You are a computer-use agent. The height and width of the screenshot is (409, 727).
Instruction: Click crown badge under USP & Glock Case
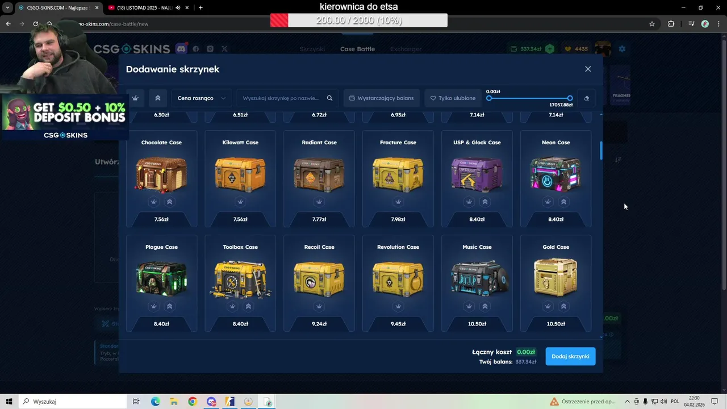469,202
